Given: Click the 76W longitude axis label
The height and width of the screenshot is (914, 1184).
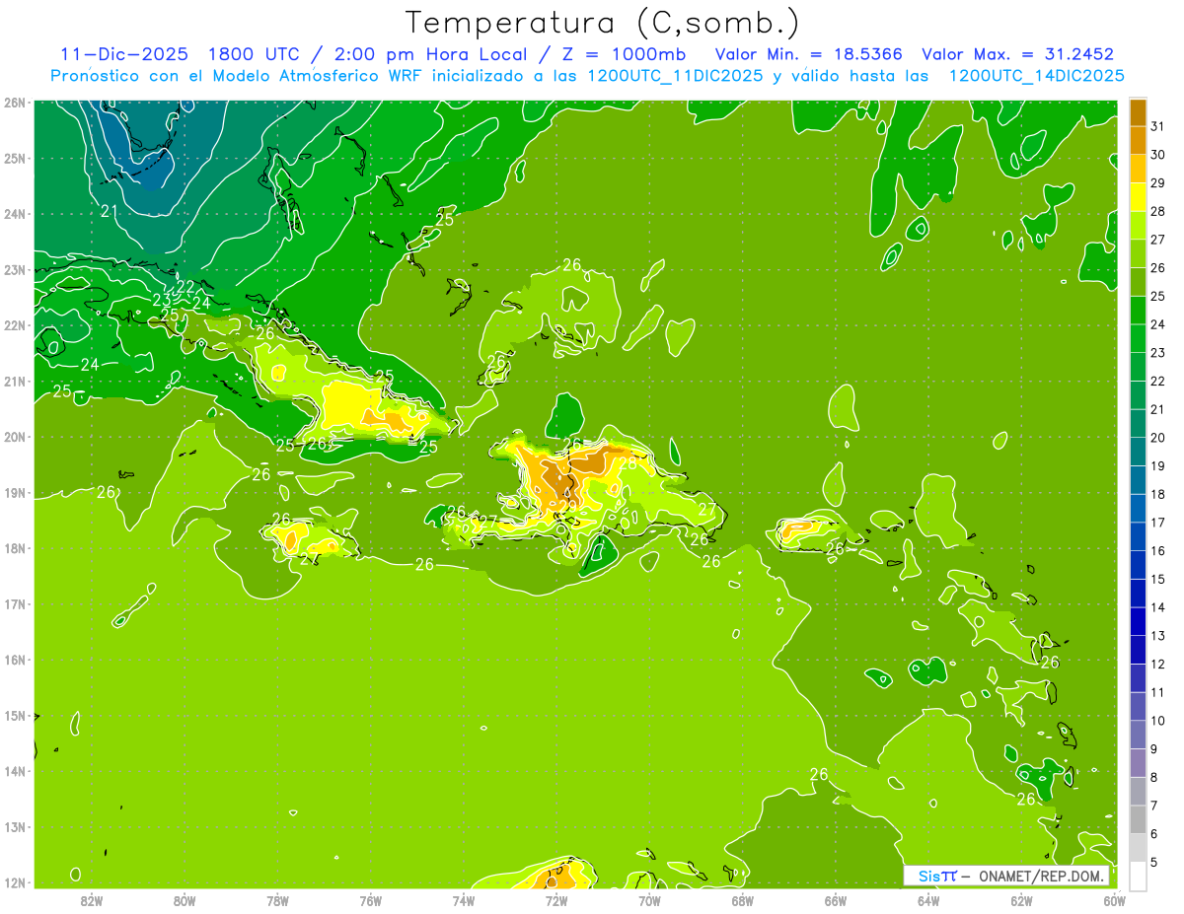Looking at the screenshot, I should point(370,900).
